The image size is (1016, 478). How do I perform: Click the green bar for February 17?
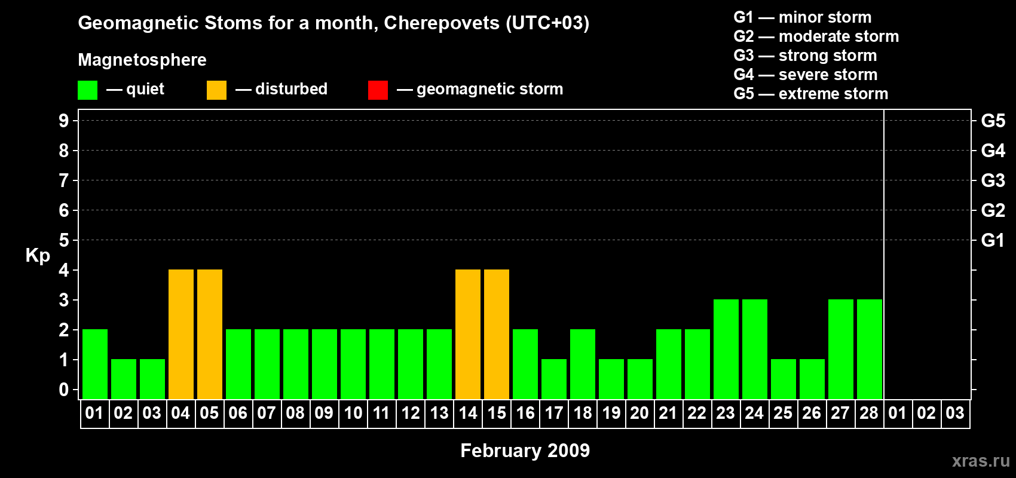[554, 379]
